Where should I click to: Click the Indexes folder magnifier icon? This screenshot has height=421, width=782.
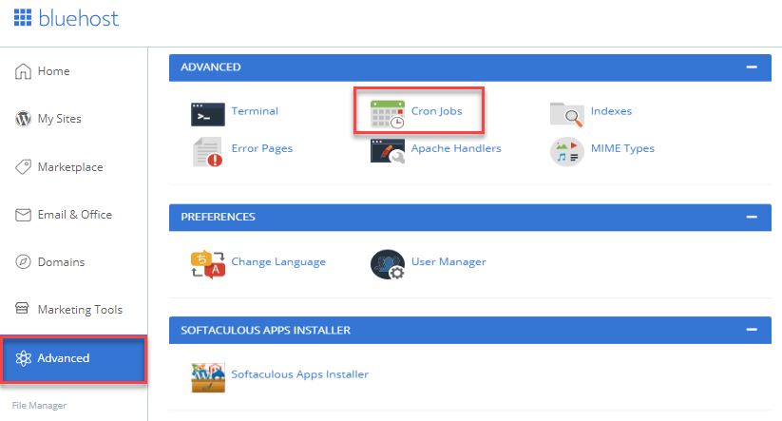point(567,114)
